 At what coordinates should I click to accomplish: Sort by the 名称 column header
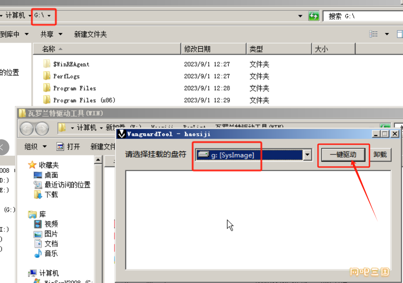(107, 49)
